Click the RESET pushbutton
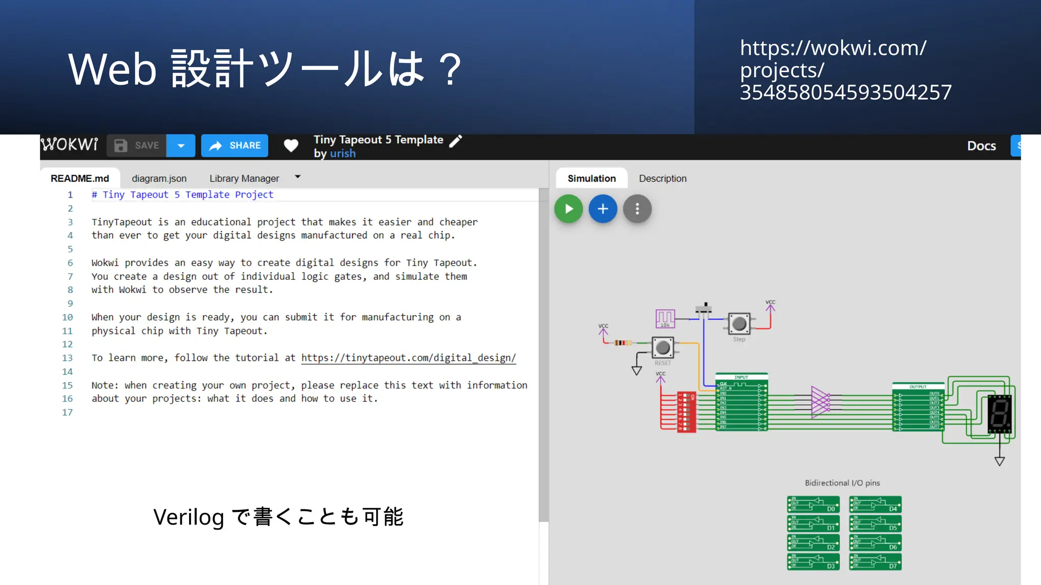 pyautogui.click(x=663, y=348)
